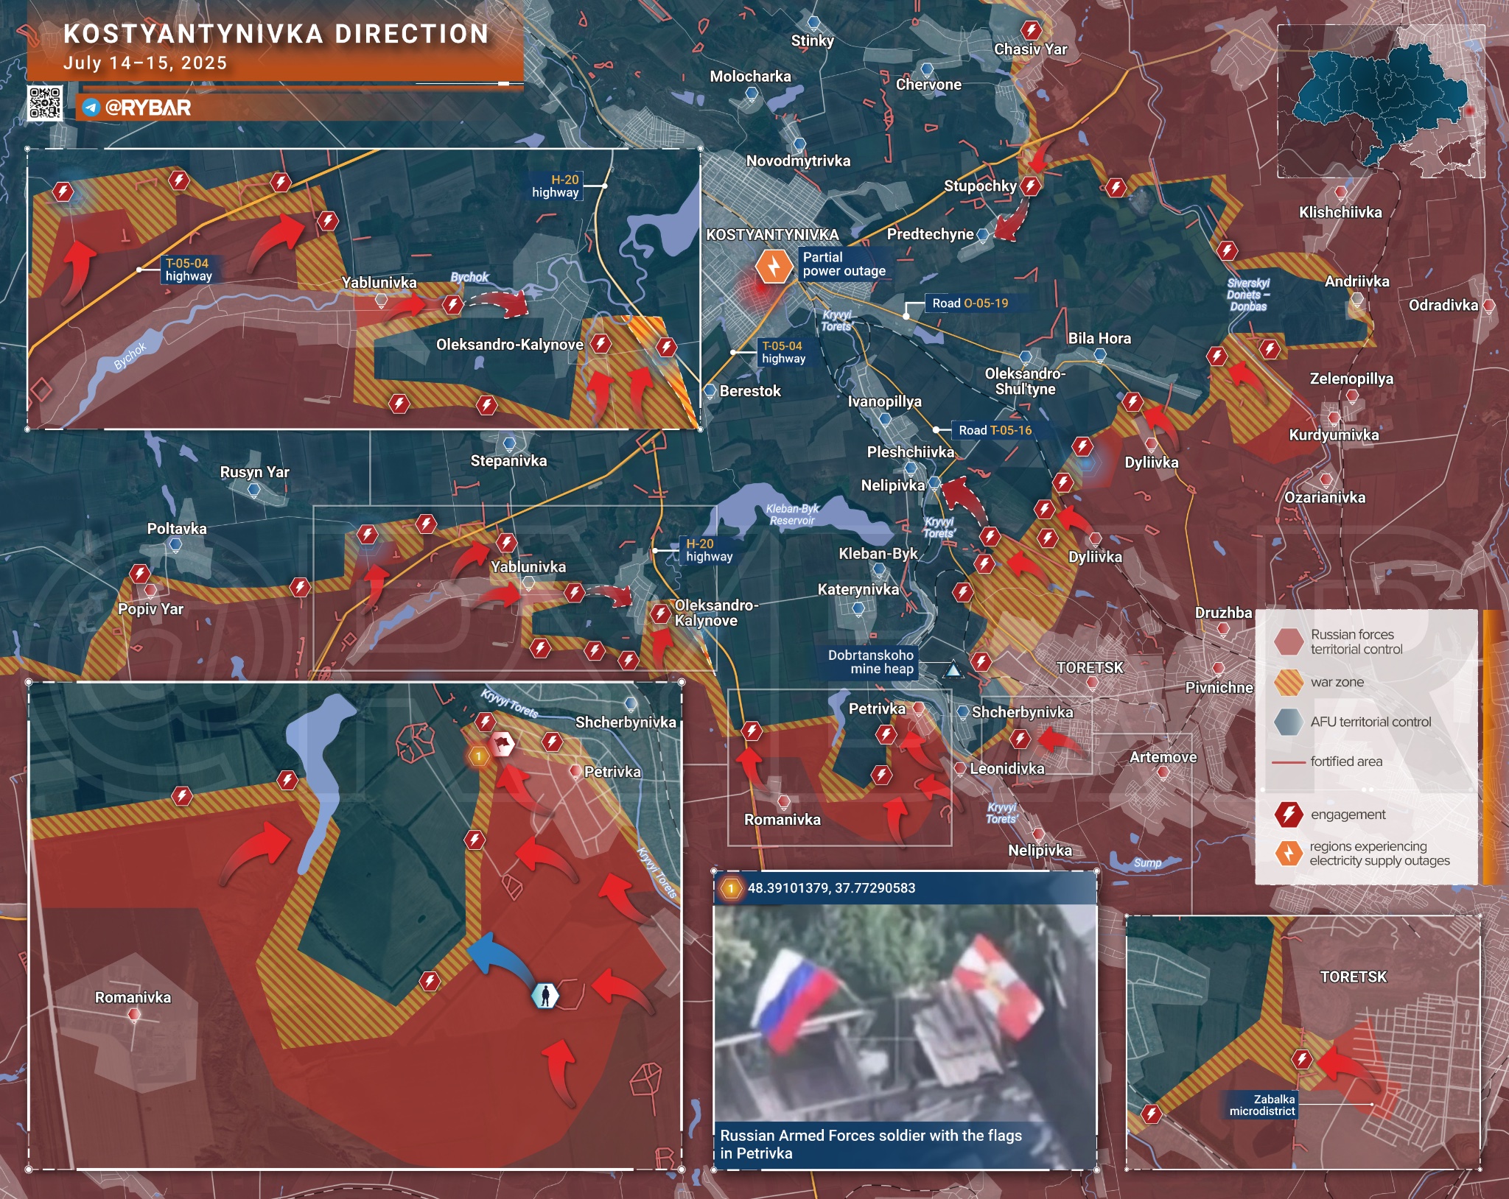Click the July 14–15, 2025 date text
The height and width of the screenshot is (1199, 1509).
click(x=145, y=63)
